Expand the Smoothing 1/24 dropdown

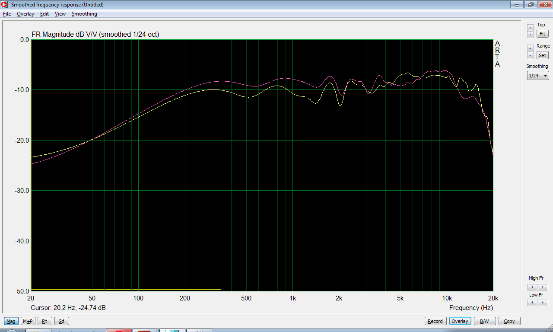click(x=538, y=76)
